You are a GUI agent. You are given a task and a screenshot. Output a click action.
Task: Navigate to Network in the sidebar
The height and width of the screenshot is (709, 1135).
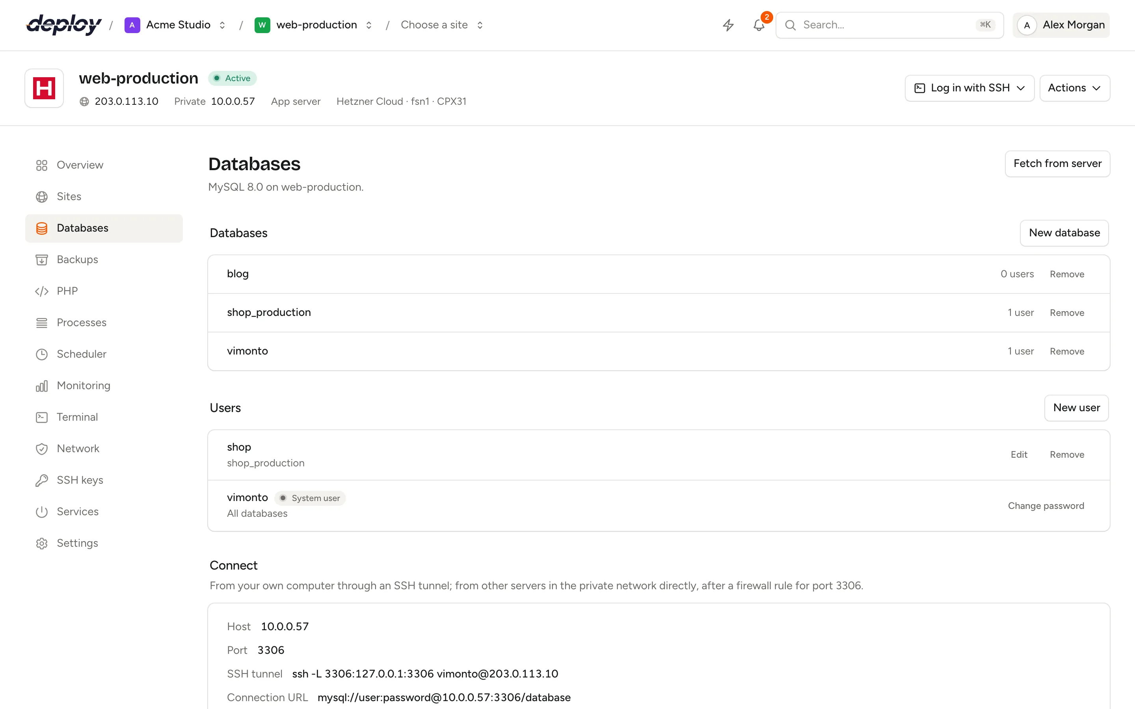click(x=104, y=449)
